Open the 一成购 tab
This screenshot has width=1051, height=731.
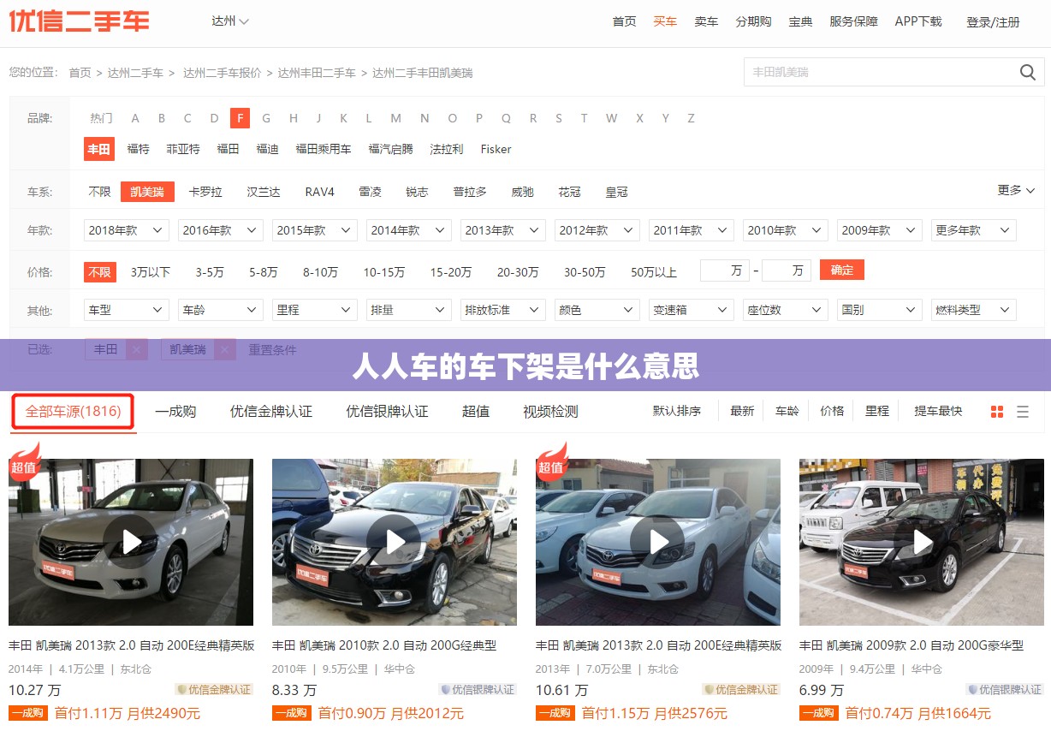click(175, 412)
